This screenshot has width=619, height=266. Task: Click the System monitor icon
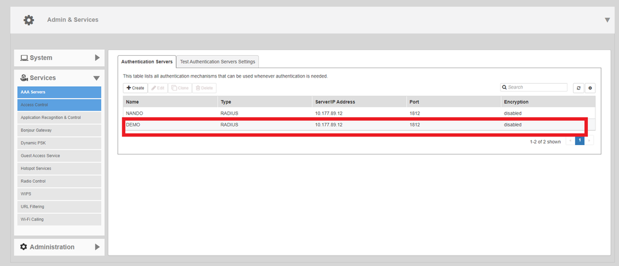[24, 58]
